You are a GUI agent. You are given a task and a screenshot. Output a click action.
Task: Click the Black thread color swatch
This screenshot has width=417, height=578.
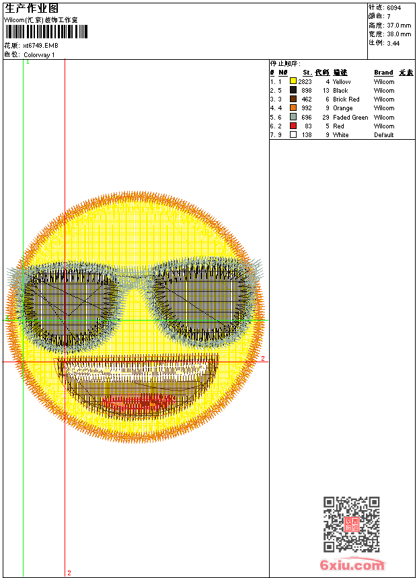click(x=293, y=90)
